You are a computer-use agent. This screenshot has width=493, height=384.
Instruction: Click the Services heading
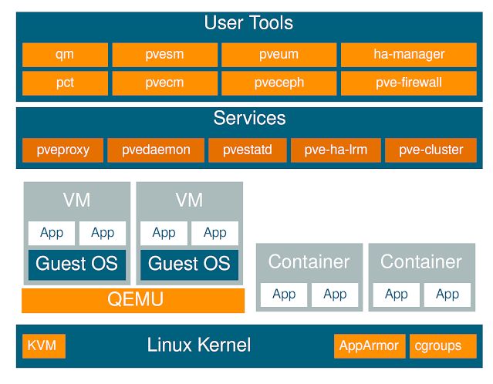click(x=249, y=118)
